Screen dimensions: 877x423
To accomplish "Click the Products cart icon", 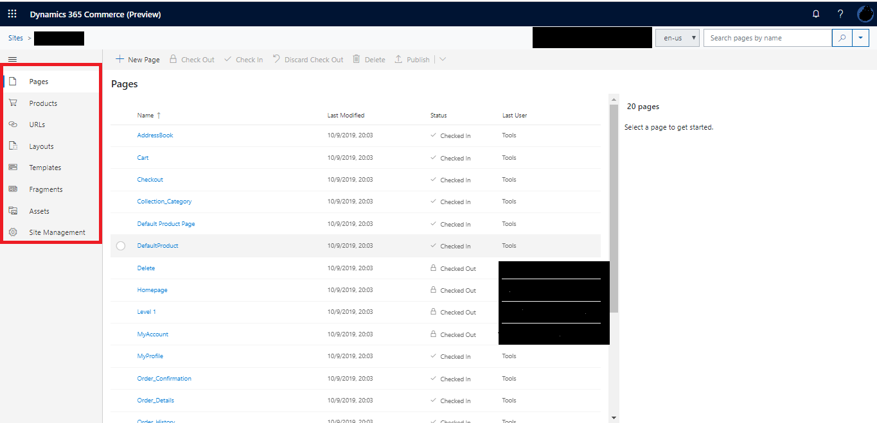I will (x=13, y=103).
